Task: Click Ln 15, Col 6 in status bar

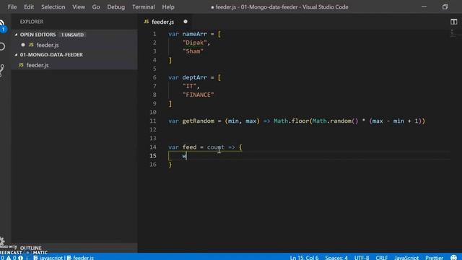Action: [x=304, y=257]
